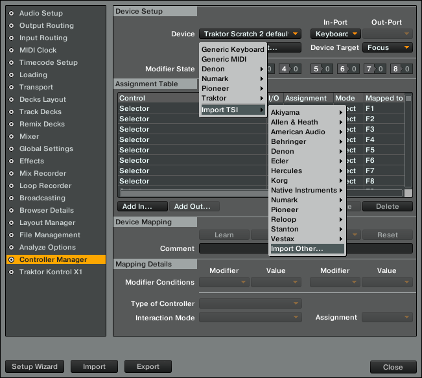Open Broadcasting preferences

pos(42,198)
